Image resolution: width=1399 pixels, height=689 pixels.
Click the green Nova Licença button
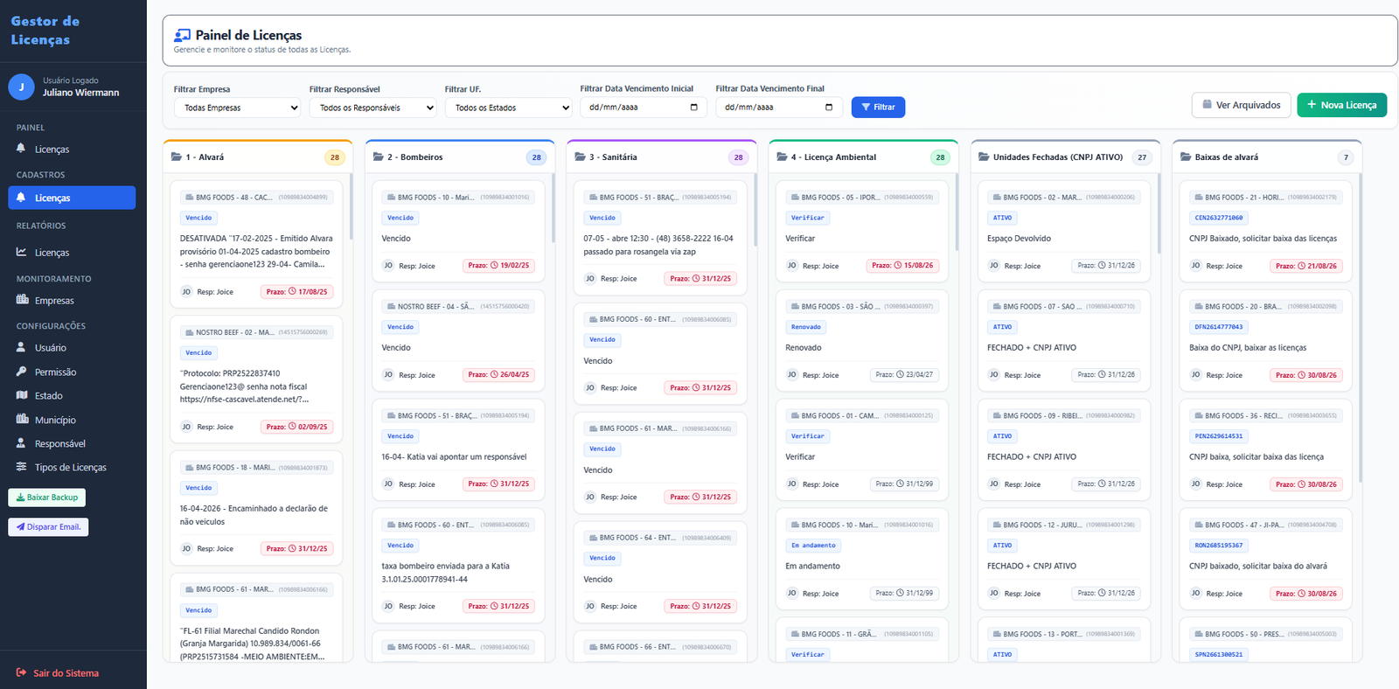coord(1341,105)
